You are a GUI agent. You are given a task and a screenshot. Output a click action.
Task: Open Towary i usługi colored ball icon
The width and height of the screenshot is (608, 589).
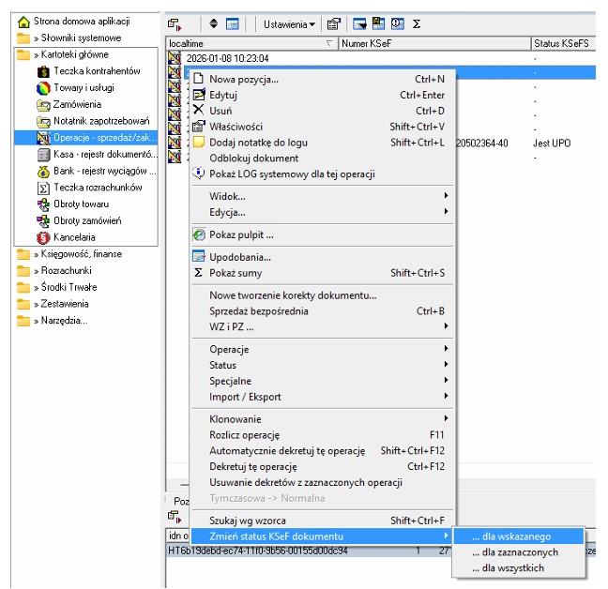[43, 88]
